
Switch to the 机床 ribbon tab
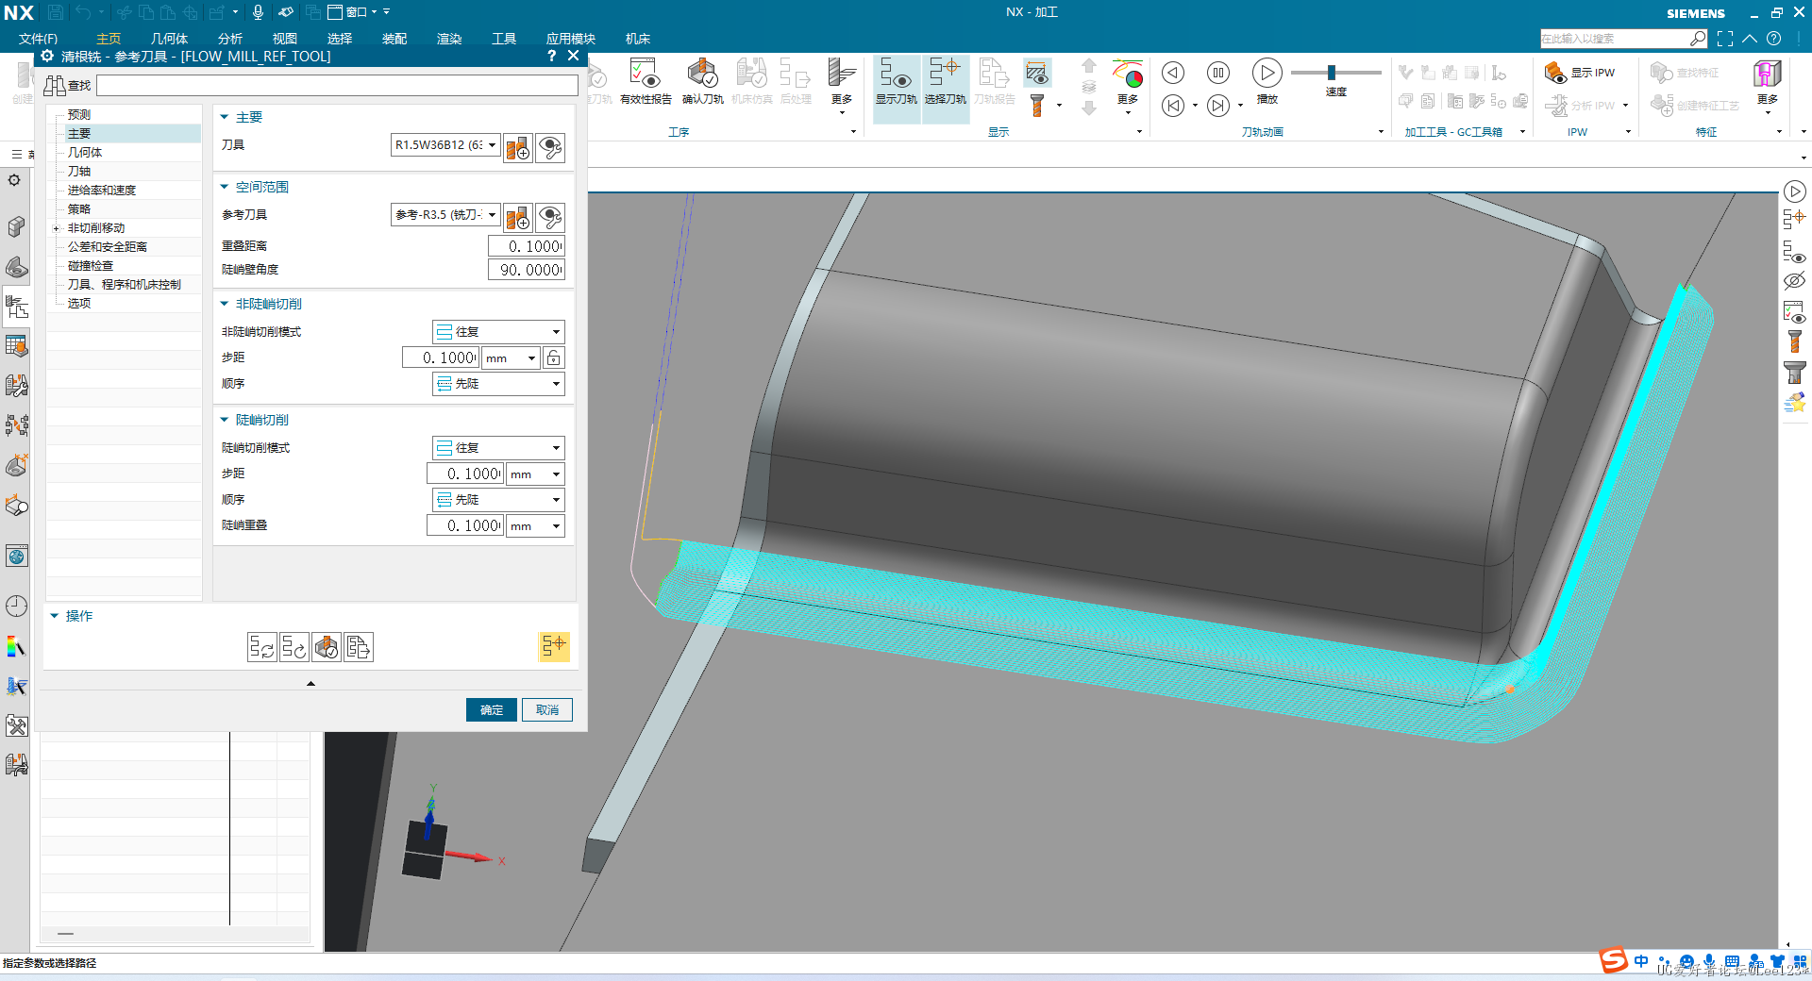pos(638,39)
